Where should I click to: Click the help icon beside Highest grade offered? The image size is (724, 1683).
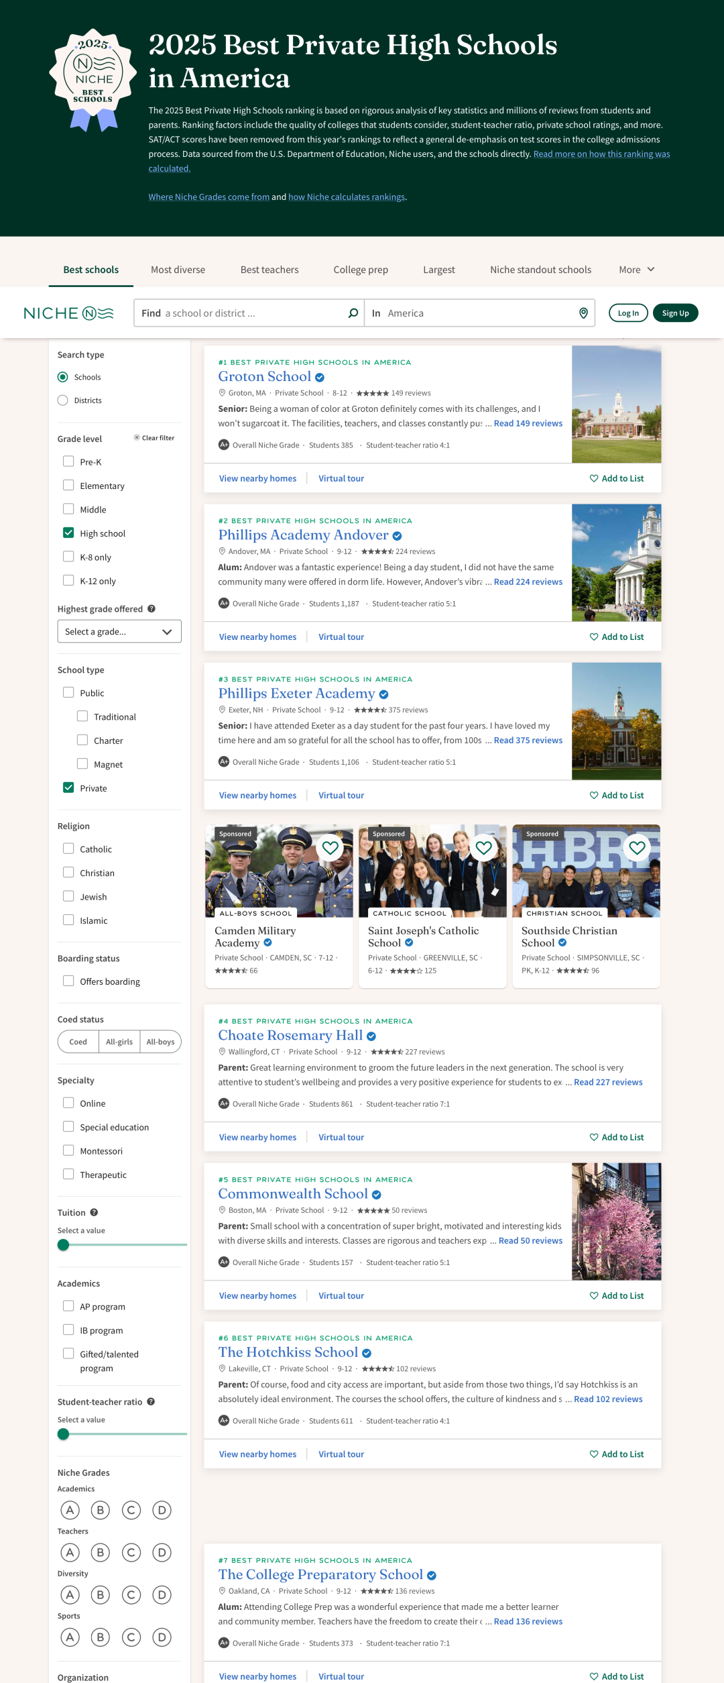152,608
